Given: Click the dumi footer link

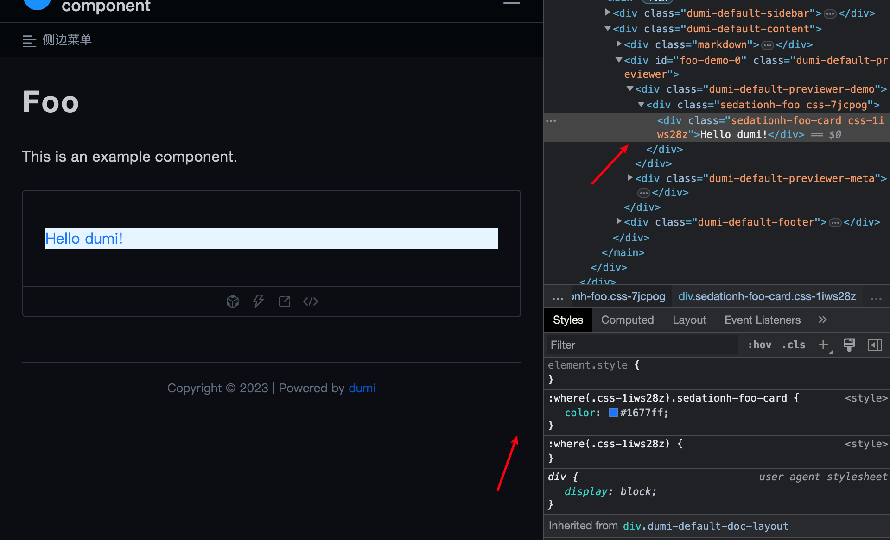Looking at the screenshot, I should click(x=362, y=388).
